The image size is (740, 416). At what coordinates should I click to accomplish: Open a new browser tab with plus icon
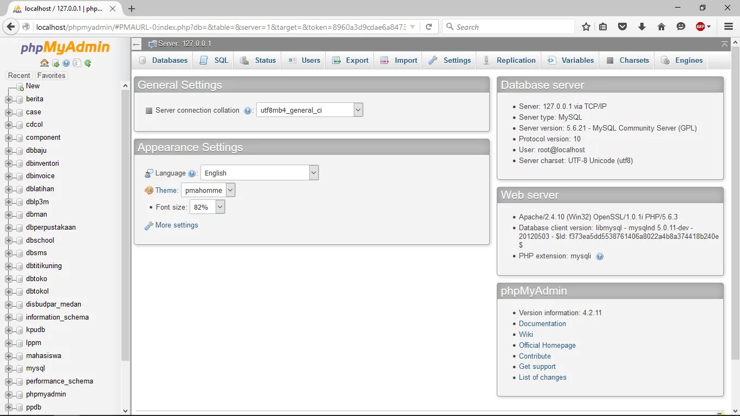click(132, 9)
